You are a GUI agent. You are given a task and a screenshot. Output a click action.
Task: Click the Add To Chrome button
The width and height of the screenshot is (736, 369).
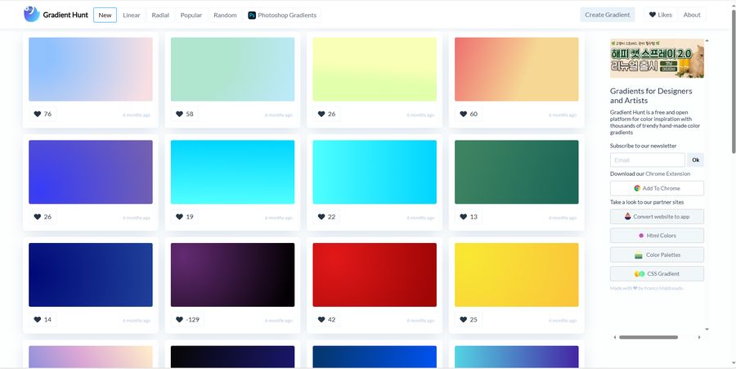[657, 188]
